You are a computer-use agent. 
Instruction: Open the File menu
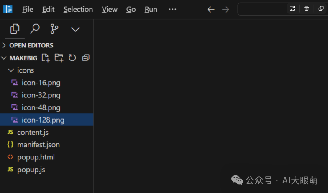tap(28, 9)
